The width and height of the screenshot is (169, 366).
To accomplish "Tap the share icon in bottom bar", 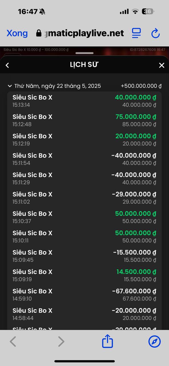I will click(108, 341).
